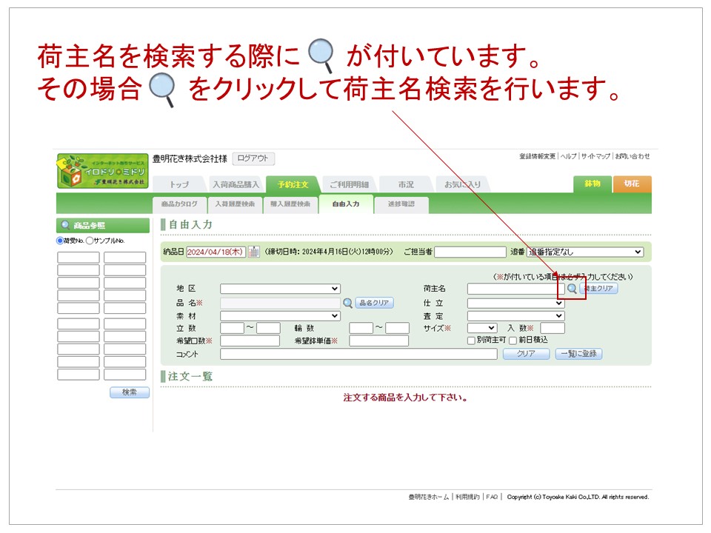Screen dimensions: 711x533
Task: Open the 追番 dropdown list
Action: [x=585, y=252]
